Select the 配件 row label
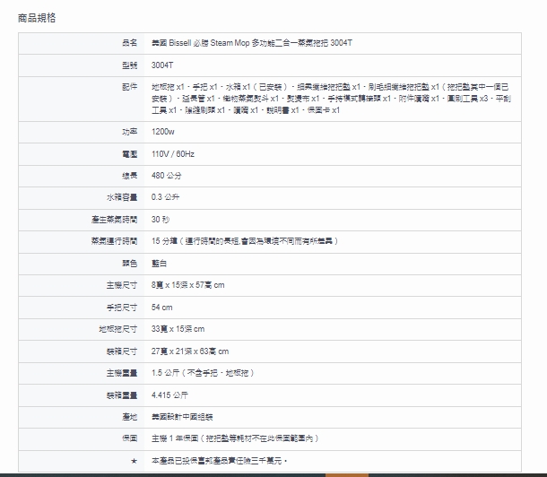The image size is (547, 477). [x=129, y=87]
